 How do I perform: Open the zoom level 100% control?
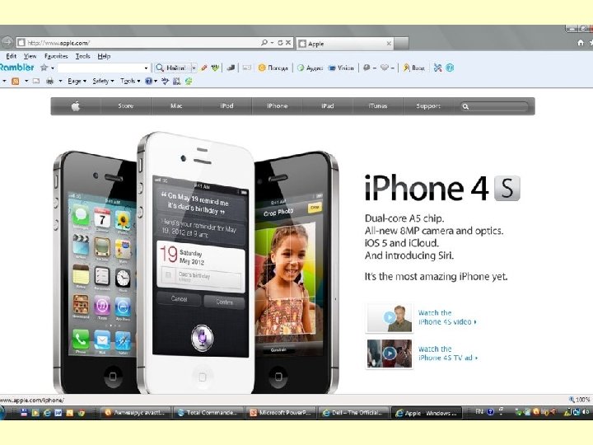point(580,400)
